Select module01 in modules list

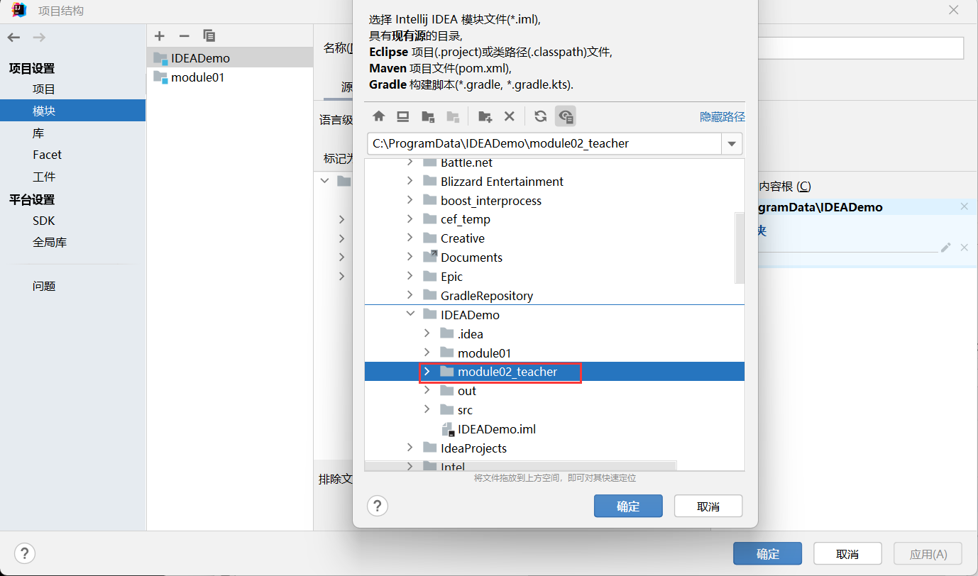(230, 77)
